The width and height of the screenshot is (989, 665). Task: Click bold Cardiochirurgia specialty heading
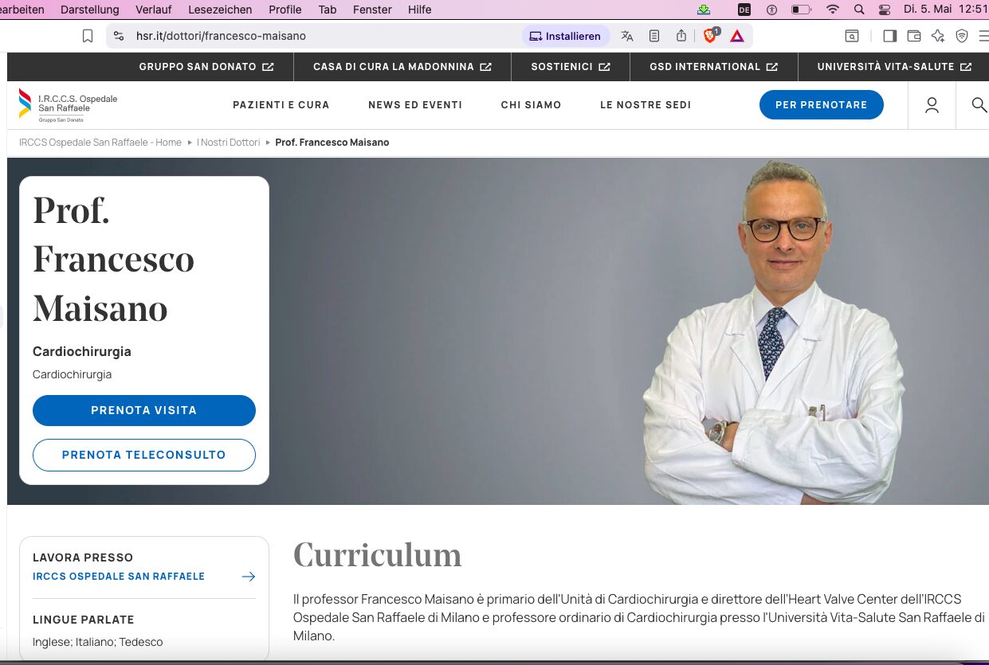pyautogui.click(x=82, y=351)
